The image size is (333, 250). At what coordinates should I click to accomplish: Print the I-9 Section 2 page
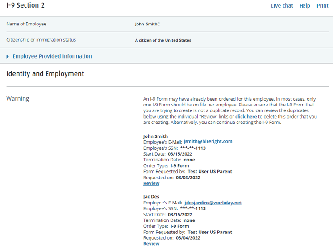[322, 6]
